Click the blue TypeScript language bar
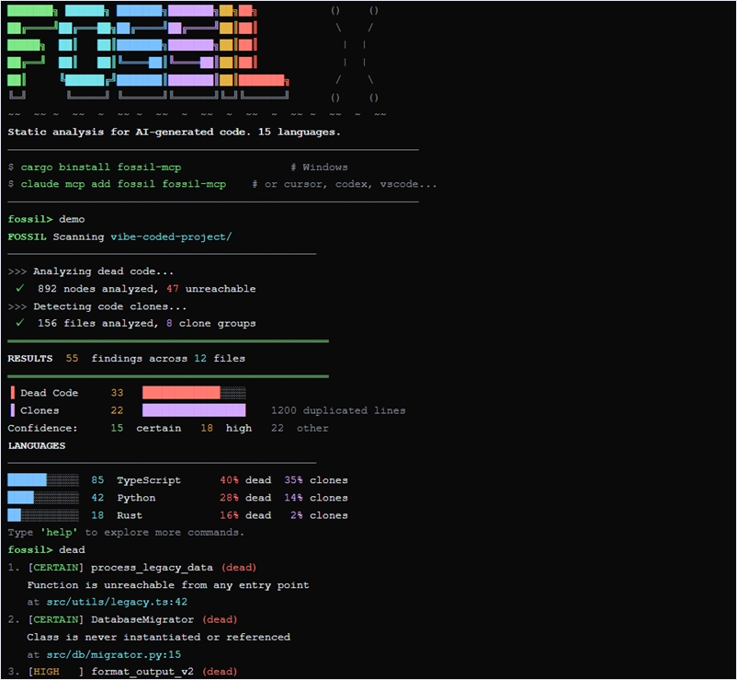The image size is (737, 680). coord(28,480)
